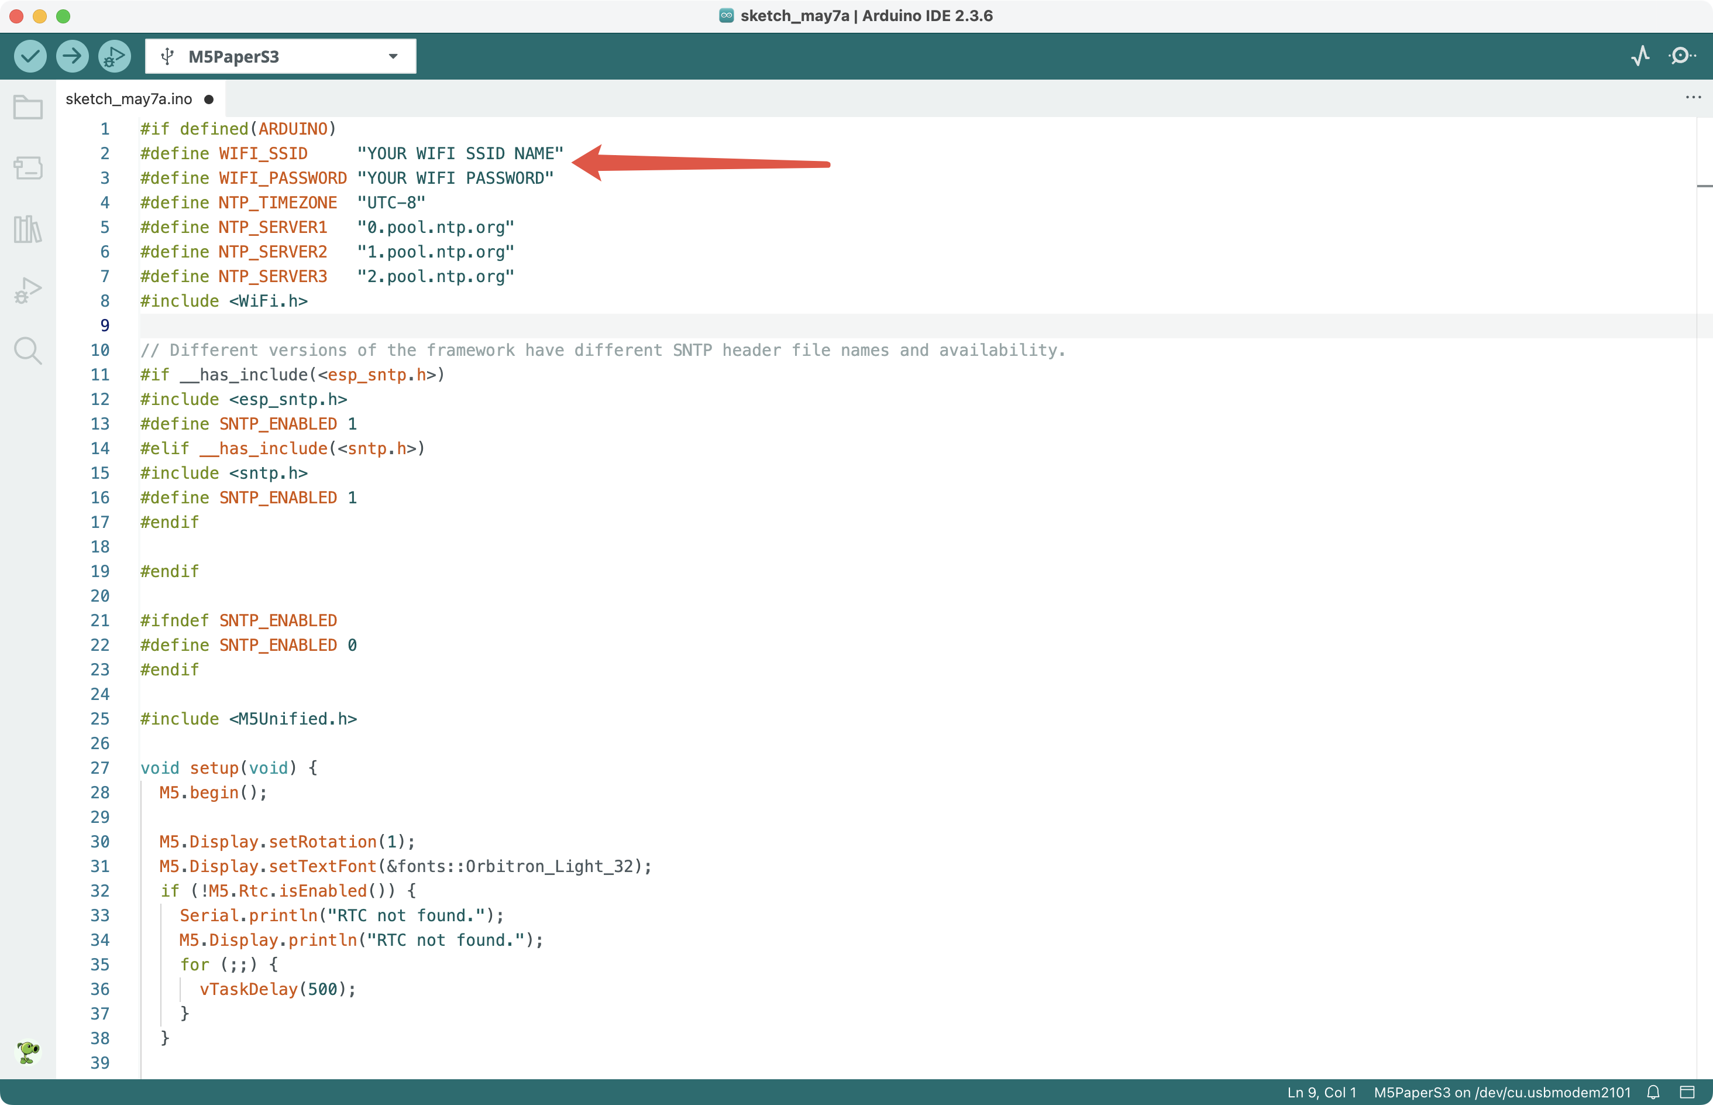Image resolution: width=1713 pixels, height=1105 pixels.
Task: Click the #include <WiFi.h> line
Action: click(223, 301)
